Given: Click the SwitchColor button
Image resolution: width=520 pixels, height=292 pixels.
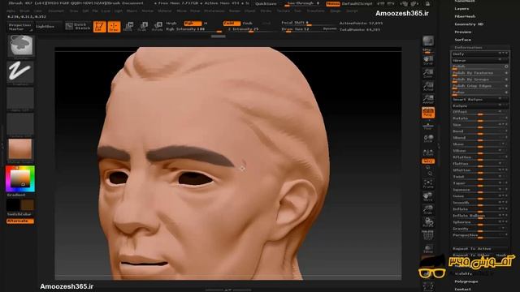Looking at the screenshot, I should click(x=20, y=214).
